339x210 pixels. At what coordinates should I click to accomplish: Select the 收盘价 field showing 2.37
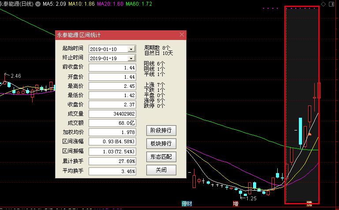[x=112, y=105]
